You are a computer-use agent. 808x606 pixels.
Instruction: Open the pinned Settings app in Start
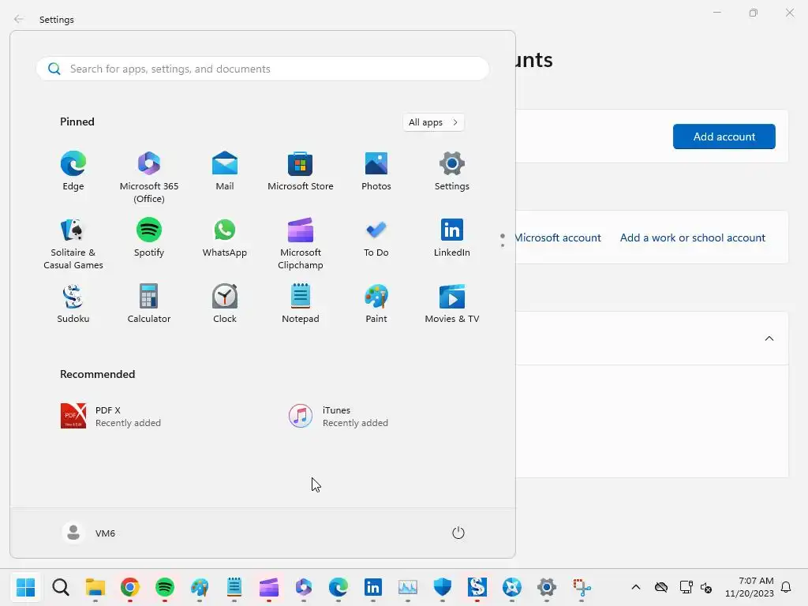point(452,171)
